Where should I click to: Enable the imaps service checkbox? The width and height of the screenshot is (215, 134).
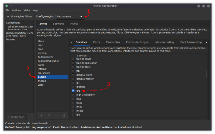point(73,111)
